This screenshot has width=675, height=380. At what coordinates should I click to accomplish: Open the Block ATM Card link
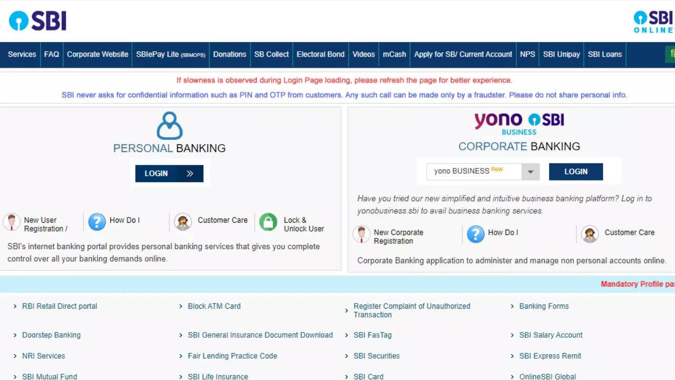214,306
